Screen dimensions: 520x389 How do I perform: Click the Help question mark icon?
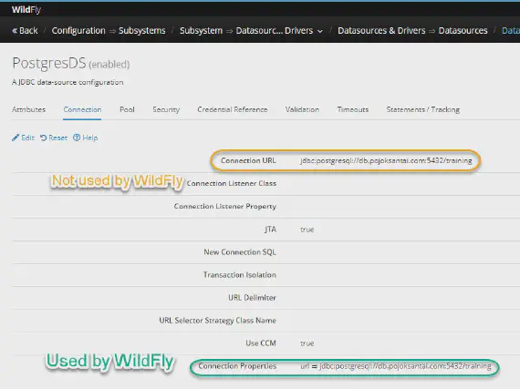click(x=77, y=138)
